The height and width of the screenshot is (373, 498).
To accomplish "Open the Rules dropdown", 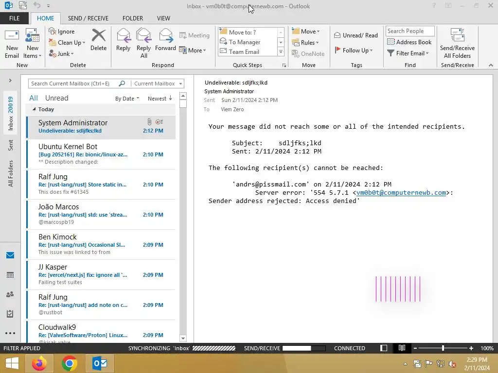I will click(305, 43).
